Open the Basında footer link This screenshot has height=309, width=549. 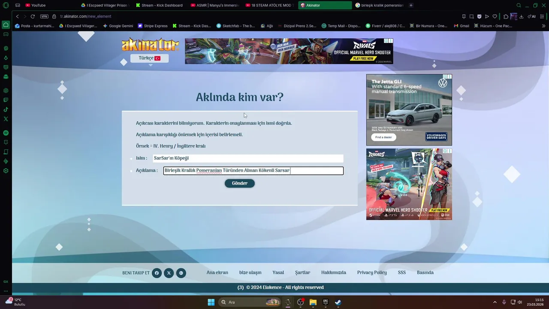pos(425,273)
